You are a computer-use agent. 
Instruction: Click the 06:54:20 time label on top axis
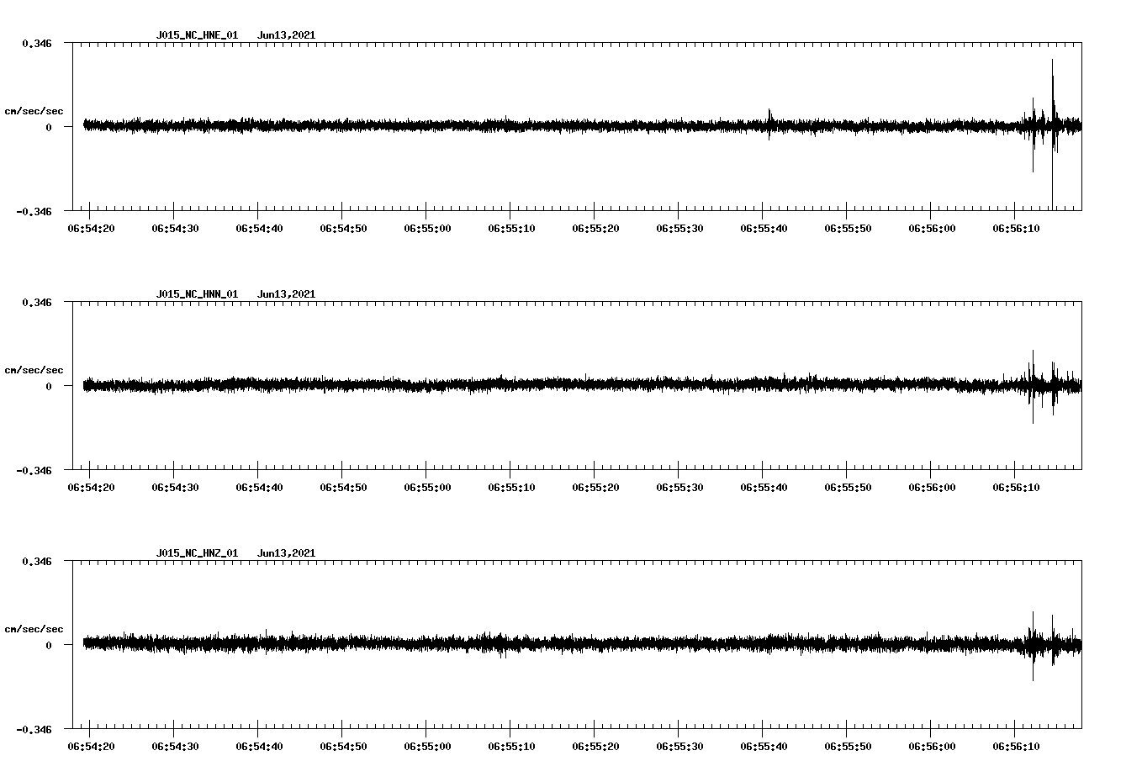click(x=93, y=225)
